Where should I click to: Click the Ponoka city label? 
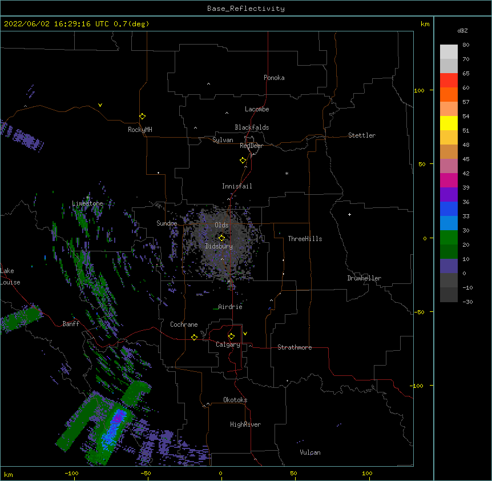coord(274,78)
